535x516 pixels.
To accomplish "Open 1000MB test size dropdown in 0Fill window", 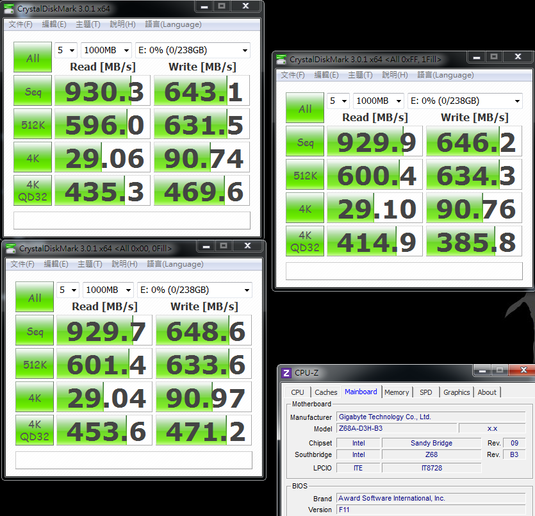I will pos(108,290).
